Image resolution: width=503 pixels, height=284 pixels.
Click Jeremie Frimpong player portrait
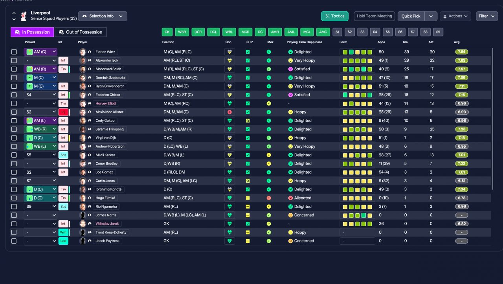[x=83, y=129]
